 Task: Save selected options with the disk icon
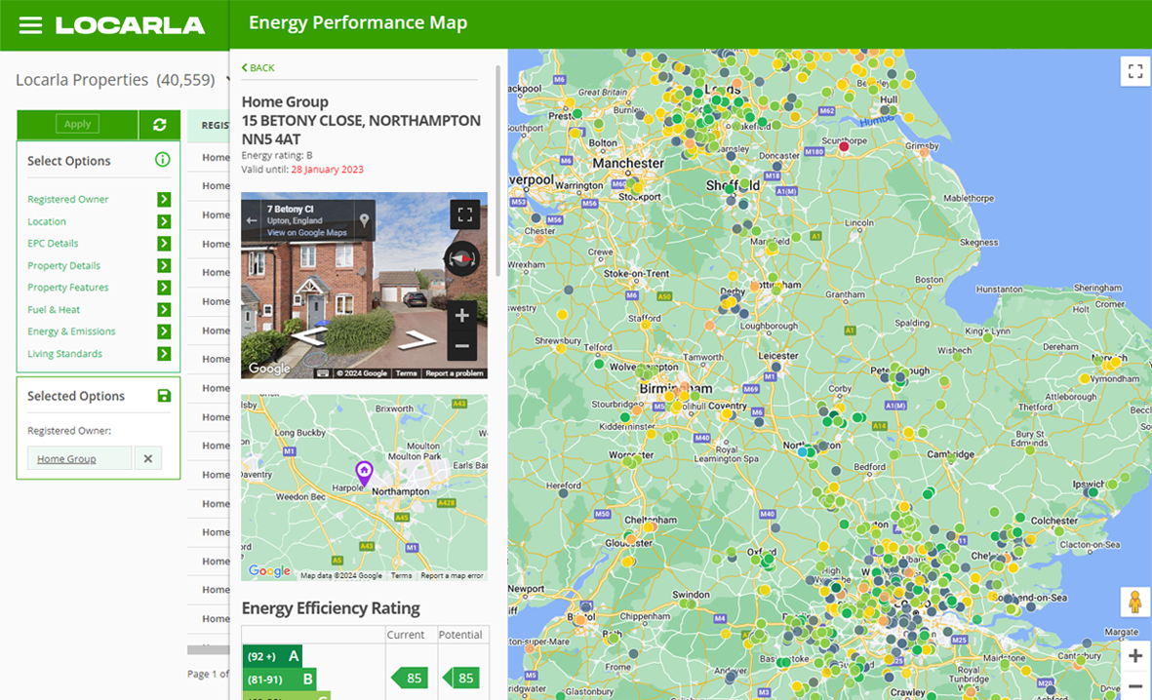pyautogui.click(x=164, y=396)
